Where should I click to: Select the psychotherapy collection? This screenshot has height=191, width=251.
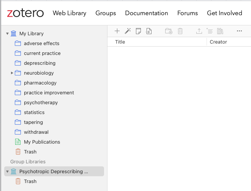click(x=41, y=103)
